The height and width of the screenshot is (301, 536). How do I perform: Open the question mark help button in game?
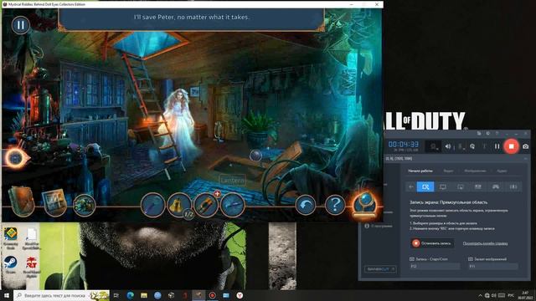click(335, 205)
